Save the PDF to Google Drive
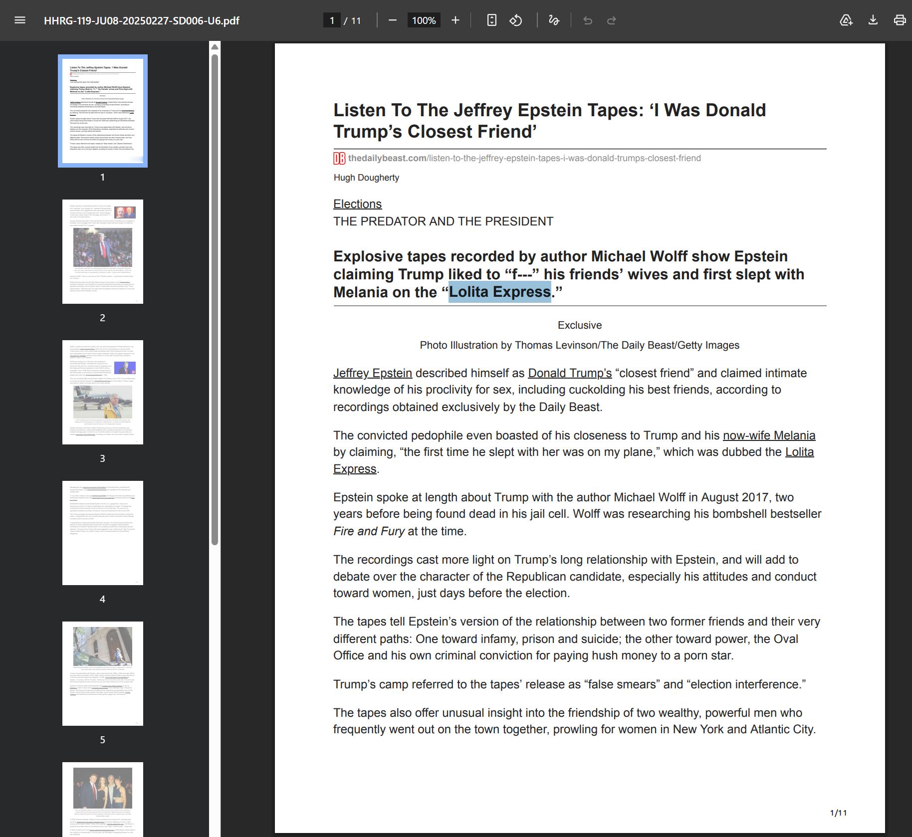 (846, 20)
